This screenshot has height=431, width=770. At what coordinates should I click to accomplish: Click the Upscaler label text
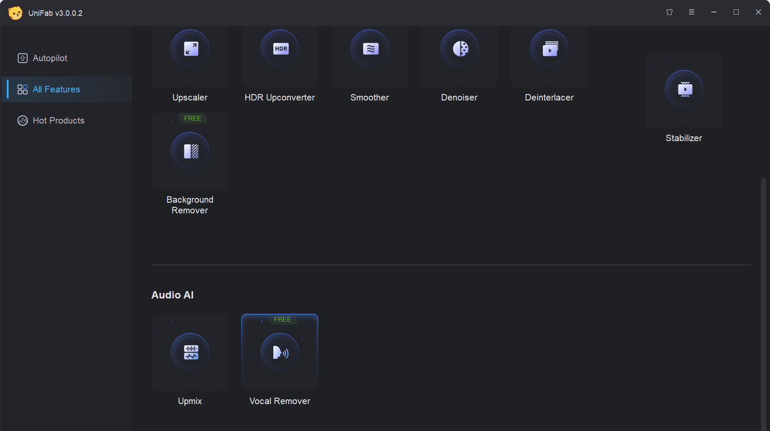[x=190, y=97]
